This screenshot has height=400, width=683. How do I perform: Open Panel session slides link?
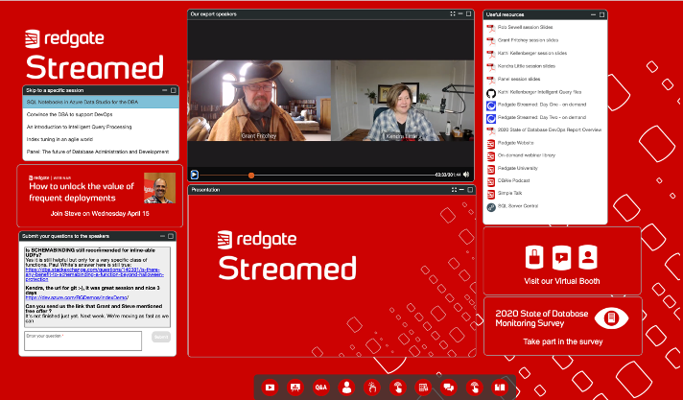(519, 80)
